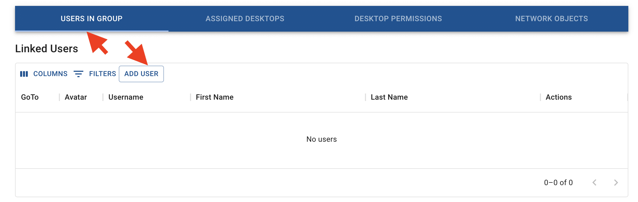
Task: Go to Network Objects tab
Action: coord(551,18)
